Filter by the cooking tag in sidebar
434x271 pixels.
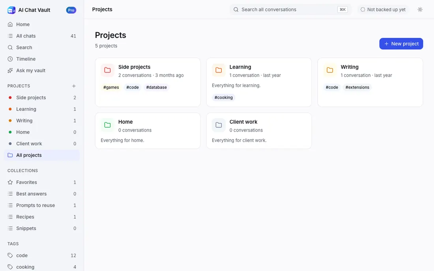pos(42,267)
